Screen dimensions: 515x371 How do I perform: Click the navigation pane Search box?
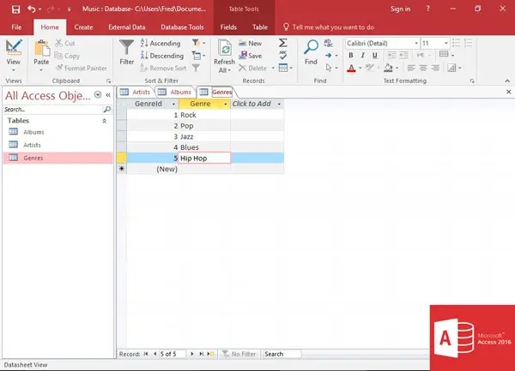point(53,109)
